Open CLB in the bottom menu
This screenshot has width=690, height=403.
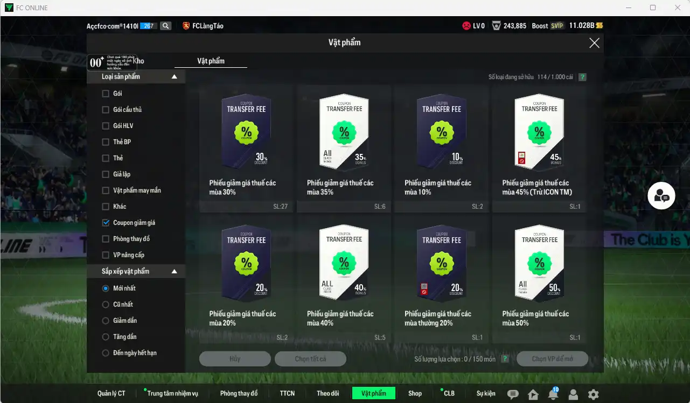click(x=449, y=393)
